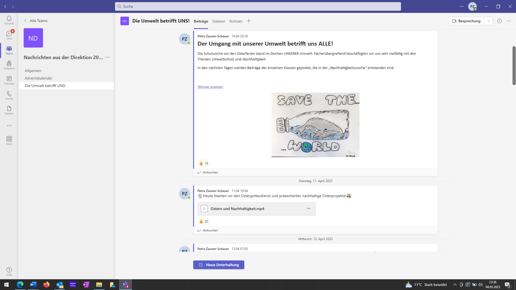Open Chat in the left sidebar
The height and width of the screenshot is (290, 516).
(x=9, y=35)
